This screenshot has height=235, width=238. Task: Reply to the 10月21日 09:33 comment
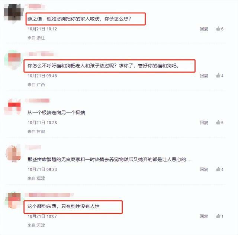coord(204,169)
